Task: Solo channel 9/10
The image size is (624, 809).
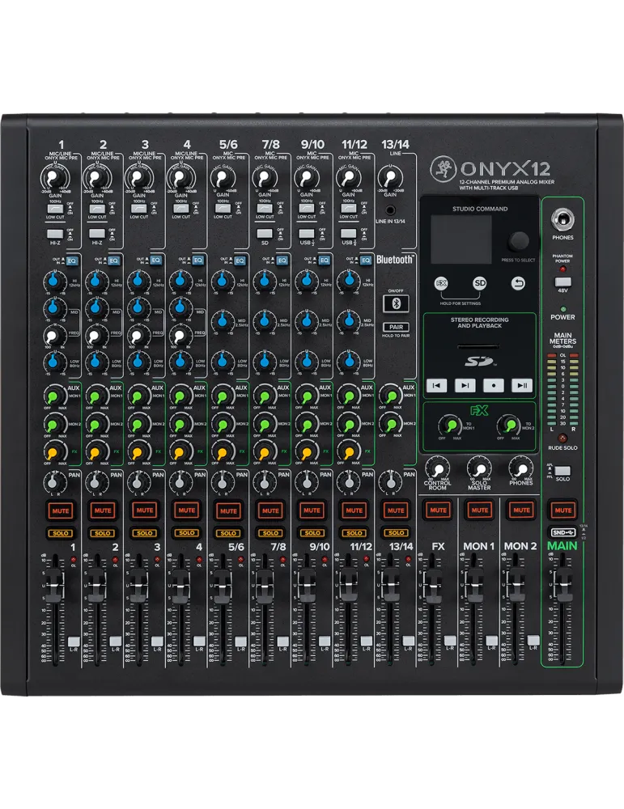Action: pos(312,533)
